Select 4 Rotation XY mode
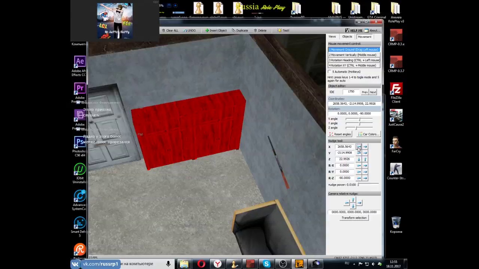The height and width of the screenshot is (269, 479). coord(354,65)
